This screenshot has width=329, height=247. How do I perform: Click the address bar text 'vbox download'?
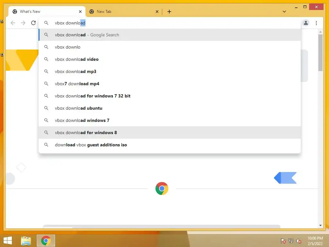[70, 23]
